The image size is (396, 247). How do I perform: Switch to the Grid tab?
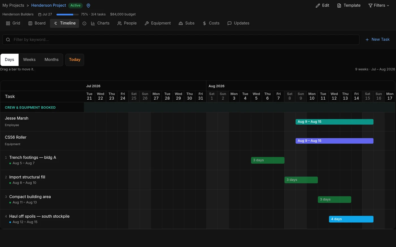click(13, 23)
